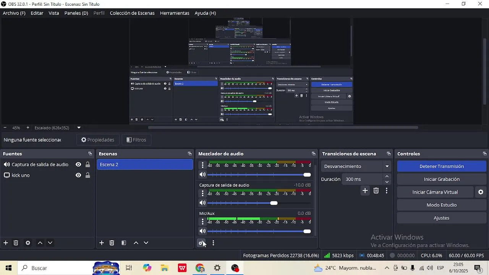Open audio mixer three-dot menu at bottom
The width and height of the screenshot is (489, 275).
(x=213, y=243)
